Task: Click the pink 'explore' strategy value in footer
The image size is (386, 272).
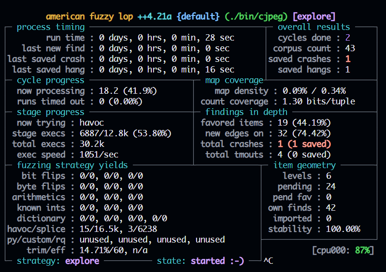Action: pyautogui.click(x=82, y=261)
